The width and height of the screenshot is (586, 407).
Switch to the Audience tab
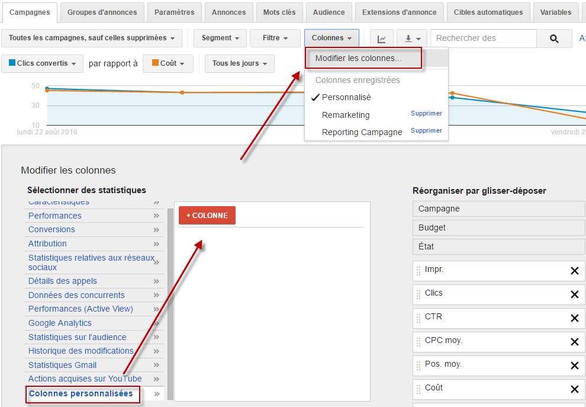(329, 12)
